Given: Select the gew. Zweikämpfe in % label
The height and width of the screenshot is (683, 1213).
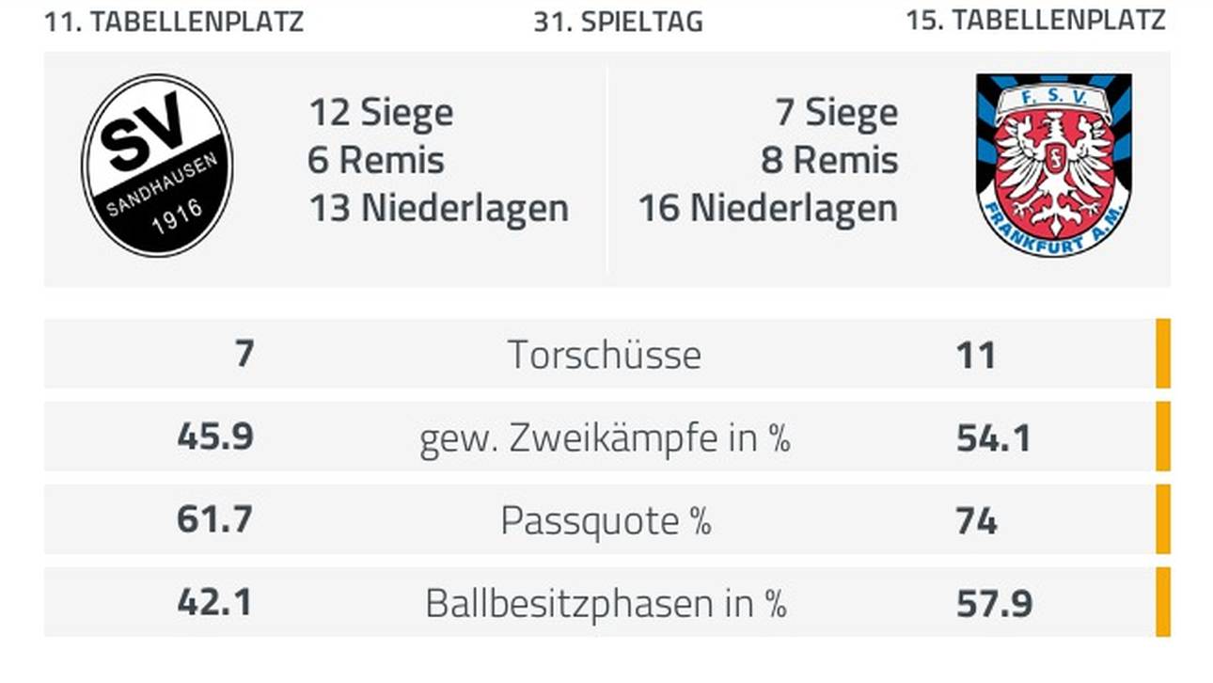Looking at the screenshot, I should coord(605,438).
